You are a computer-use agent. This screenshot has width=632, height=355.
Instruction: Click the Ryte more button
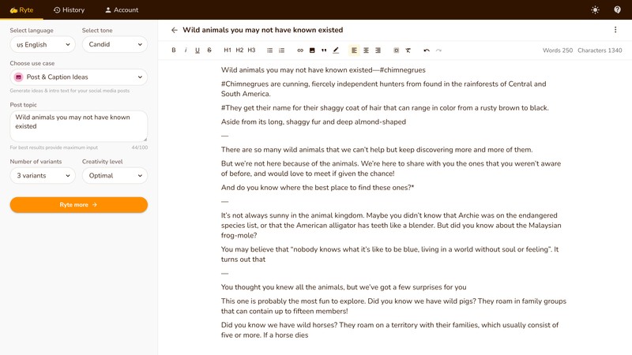pos(79,204)
